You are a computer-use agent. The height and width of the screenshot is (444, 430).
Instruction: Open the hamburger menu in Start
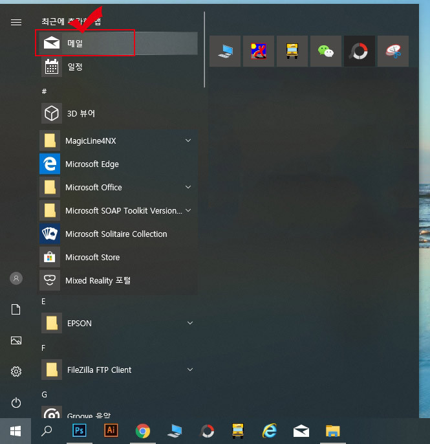tap(16, 22)
